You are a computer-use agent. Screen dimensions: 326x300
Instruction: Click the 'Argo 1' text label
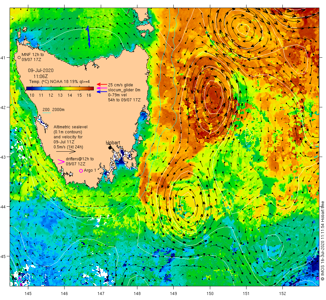90,170
